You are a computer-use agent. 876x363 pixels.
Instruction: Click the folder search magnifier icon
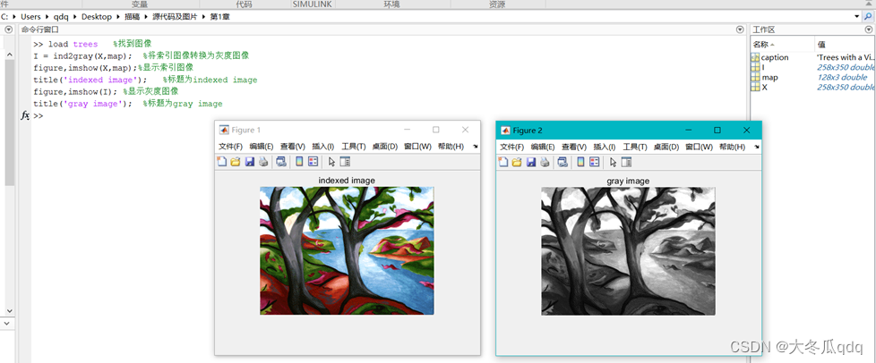(x=868, y=17)
